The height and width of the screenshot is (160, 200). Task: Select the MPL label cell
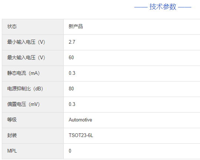coord(33,151)
